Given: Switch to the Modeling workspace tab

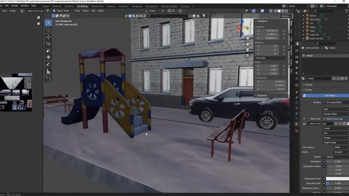Looking at the screenshot, I should tap(57, 7).
